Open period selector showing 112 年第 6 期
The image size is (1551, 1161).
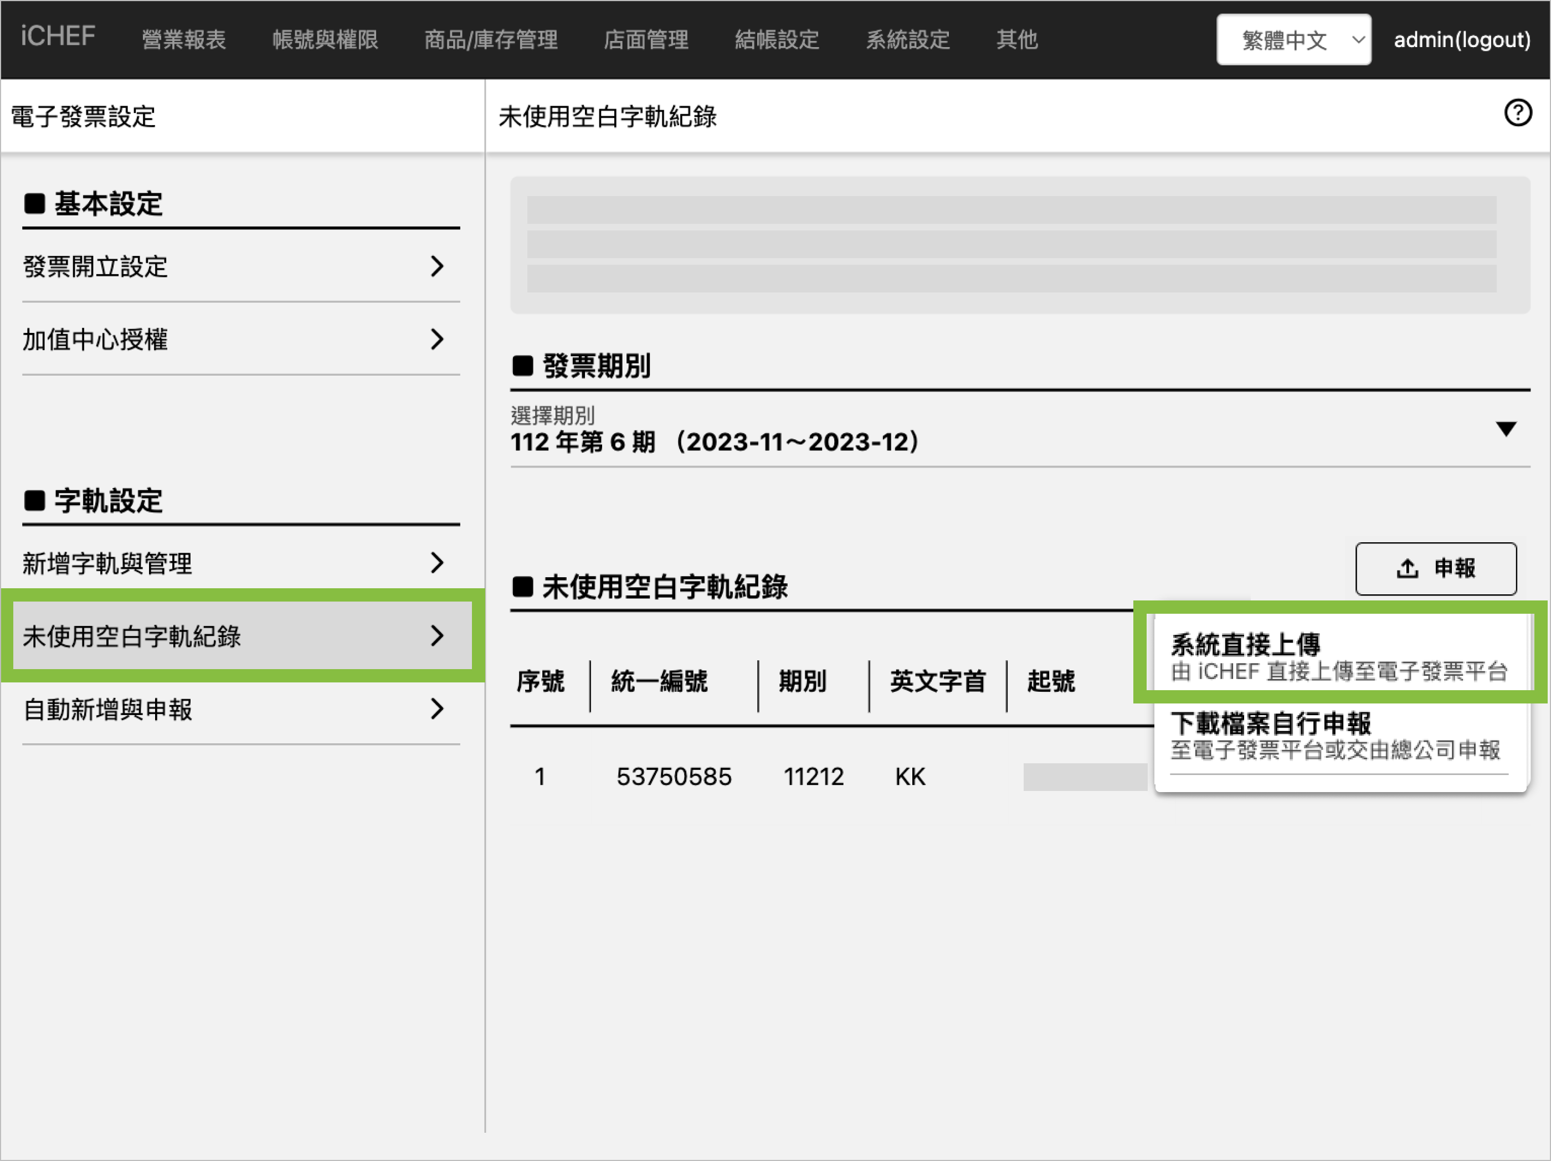coord(715,443)
